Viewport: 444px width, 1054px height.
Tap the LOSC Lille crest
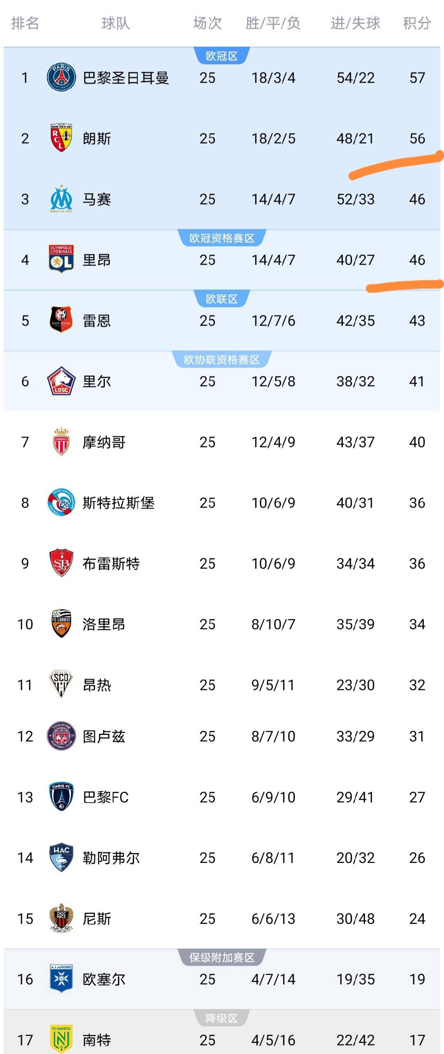(61, 381)
